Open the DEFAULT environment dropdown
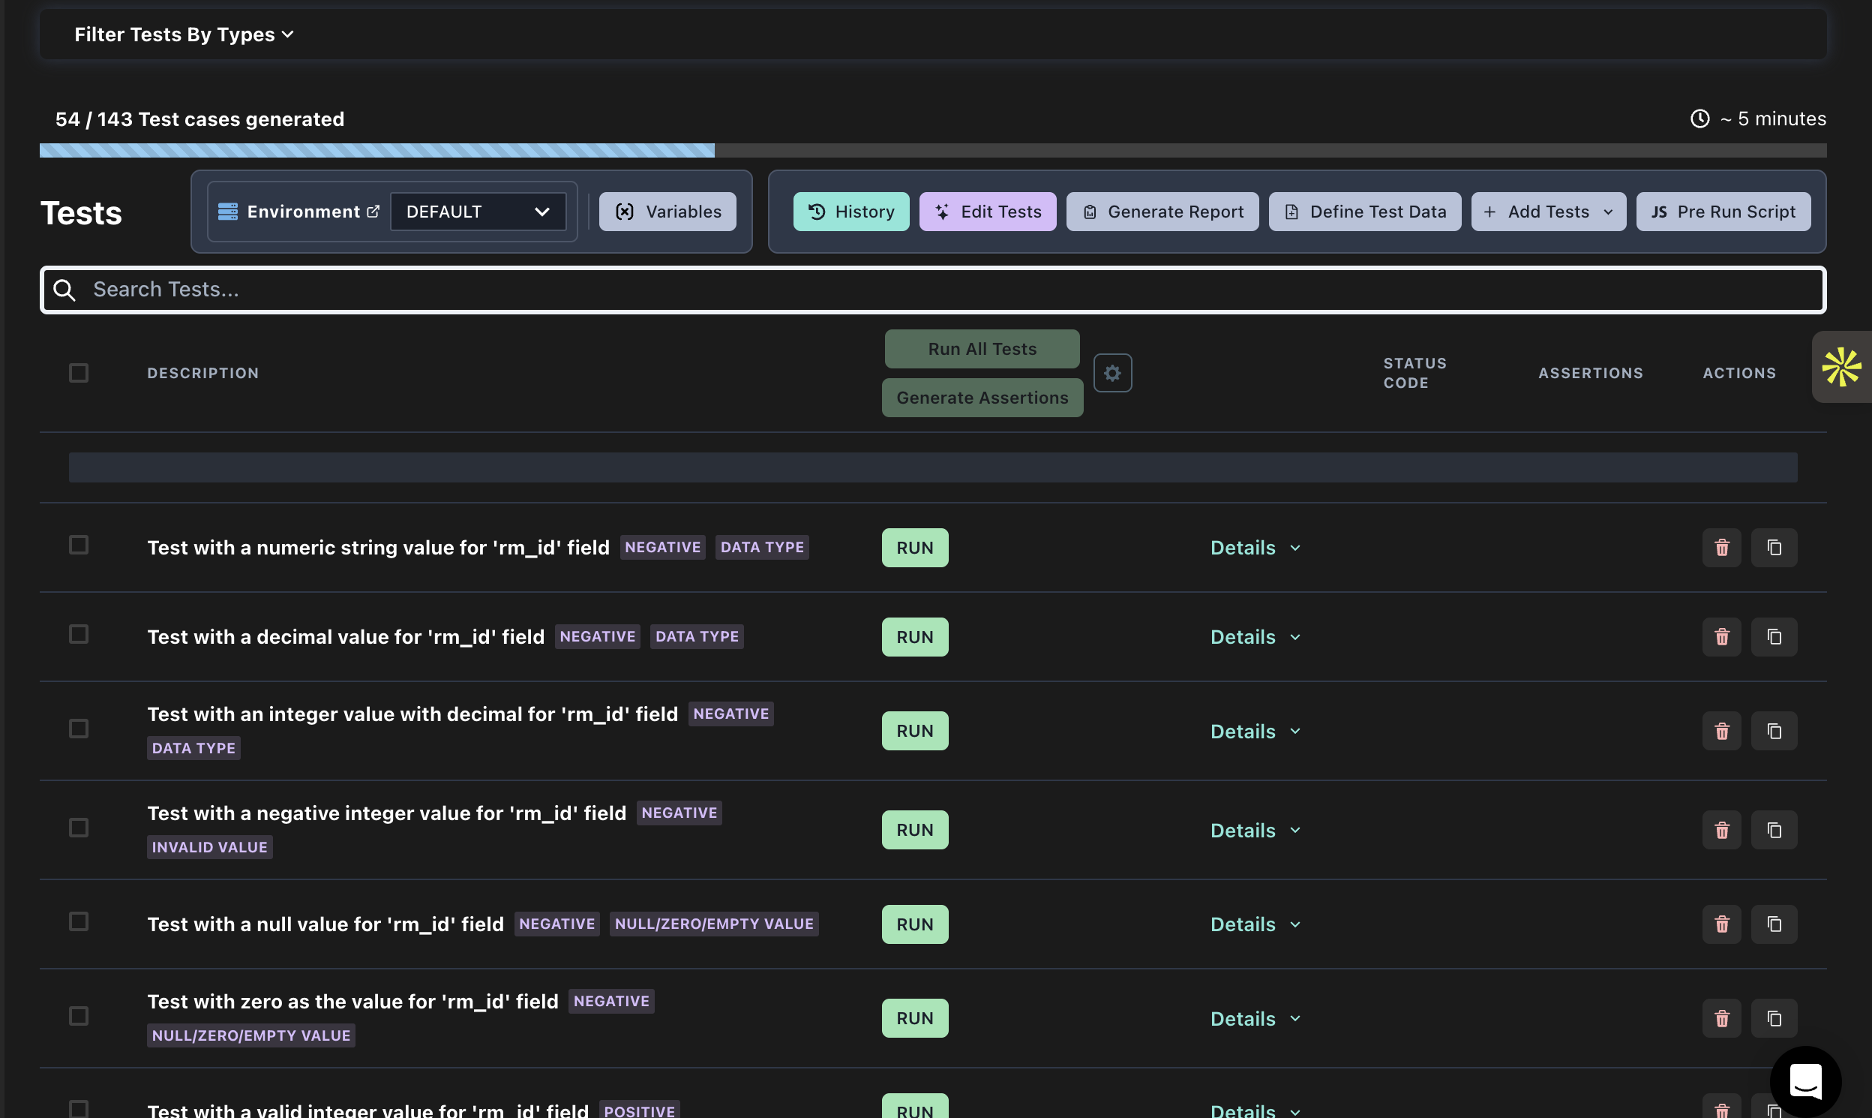 [x=478, y=212]
